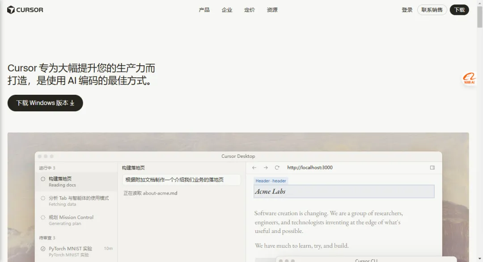Click the 下载 Windows 版本 button

[x=45, y=103]
